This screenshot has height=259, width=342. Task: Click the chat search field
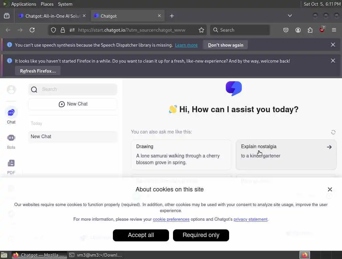tap(72, 89)
